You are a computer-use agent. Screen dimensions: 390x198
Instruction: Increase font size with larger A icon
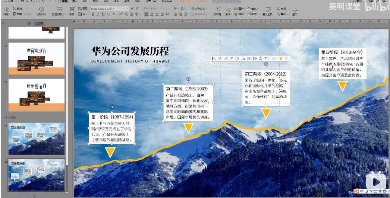pos(132,9)
